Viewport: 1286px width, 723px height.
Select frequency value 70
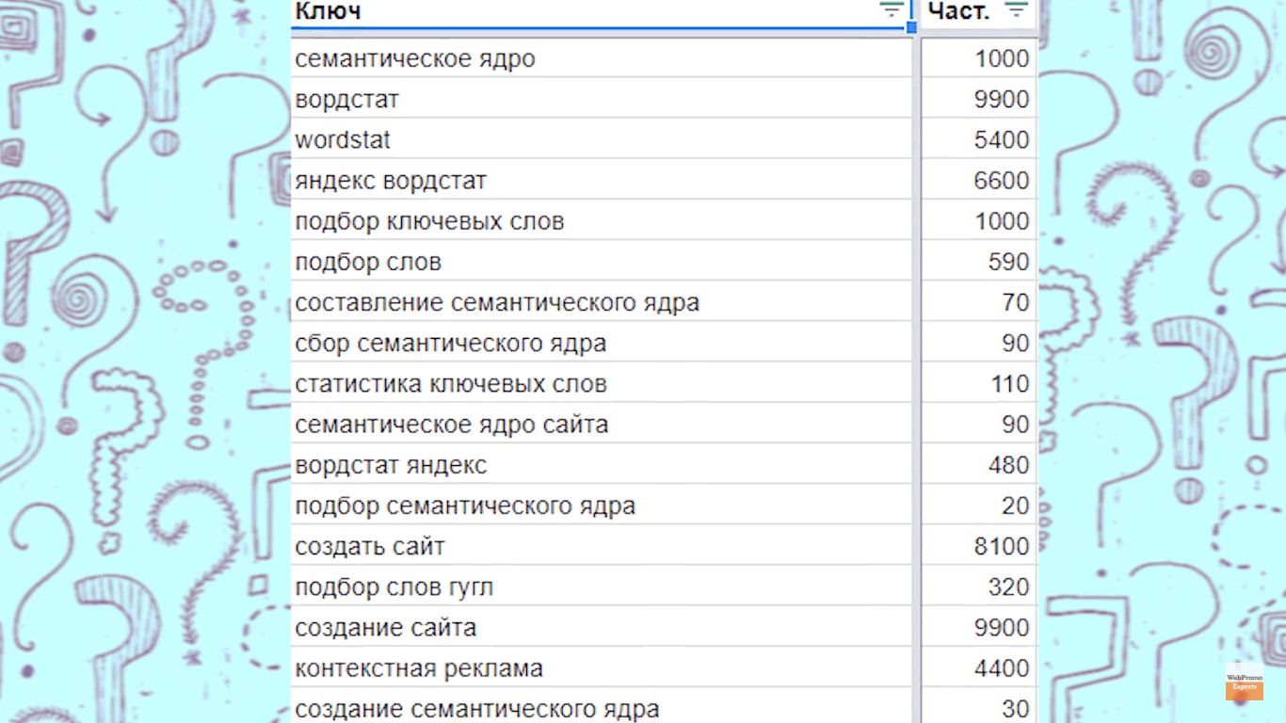point(979,302)
